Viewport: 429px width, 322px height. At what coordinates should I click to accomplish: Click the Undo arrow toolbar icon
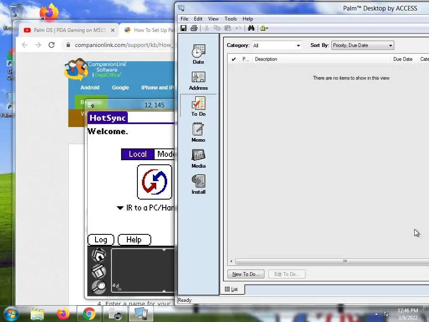(x=238, y=28)
